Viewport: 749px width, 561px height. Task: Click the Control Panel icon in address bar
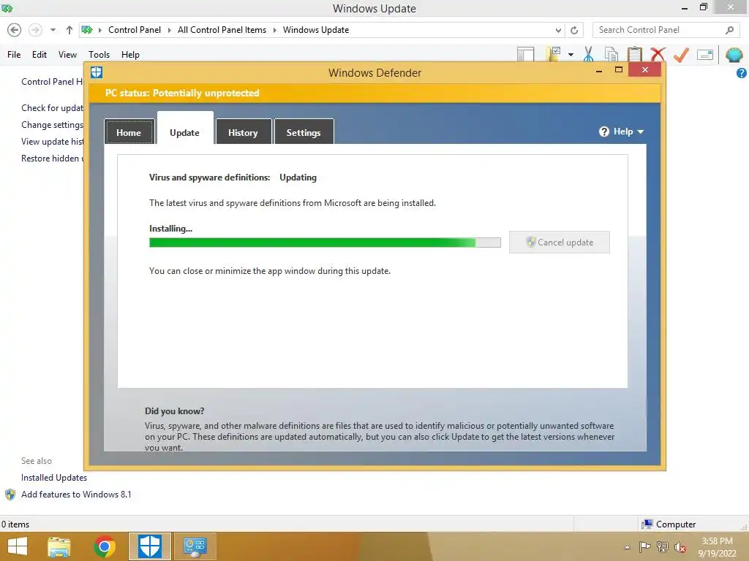point(87,30)
